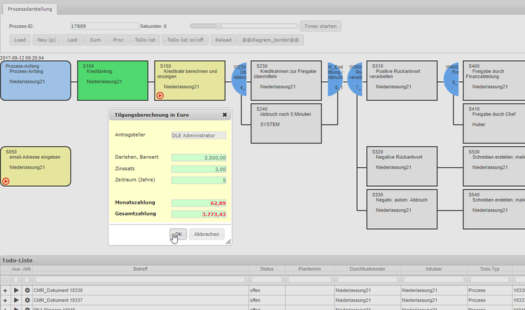Image resolution: width=525 pixels, height=310 pixels.
Task: Close the Tilgungsberechnung in Euro dialog
Action: (225, 114)
